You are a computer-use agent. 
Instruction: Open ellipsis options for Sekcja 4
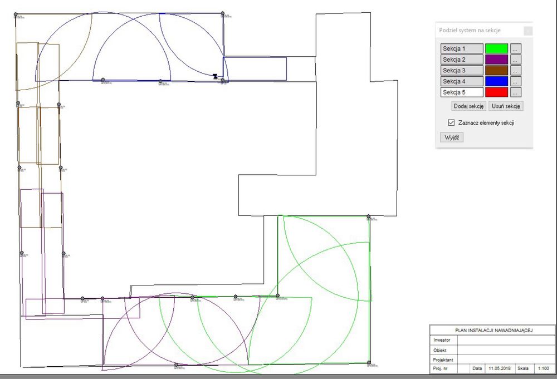(x=516, y=81)
